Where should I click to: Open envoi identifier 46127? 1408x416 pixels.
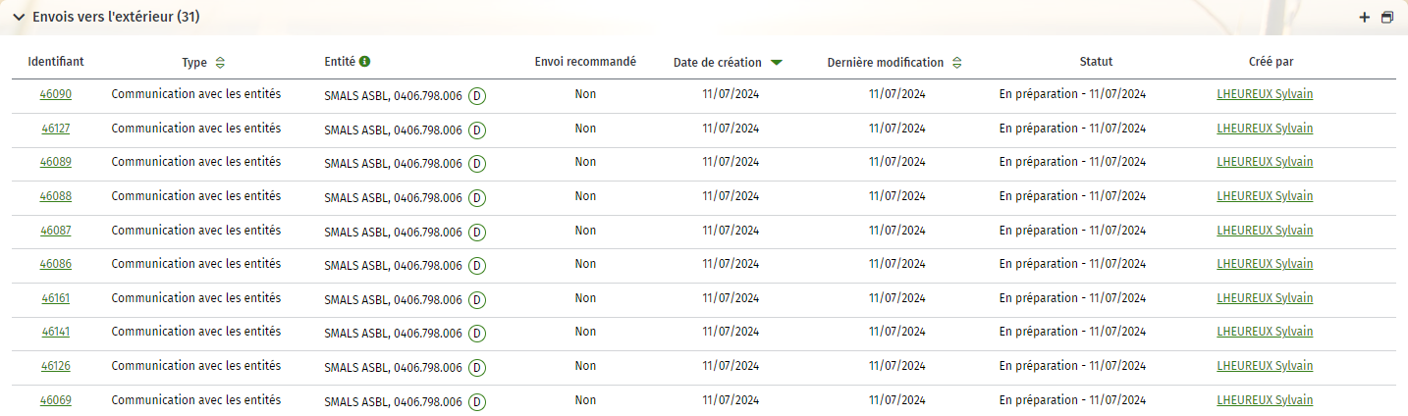[x=56, y=129]
